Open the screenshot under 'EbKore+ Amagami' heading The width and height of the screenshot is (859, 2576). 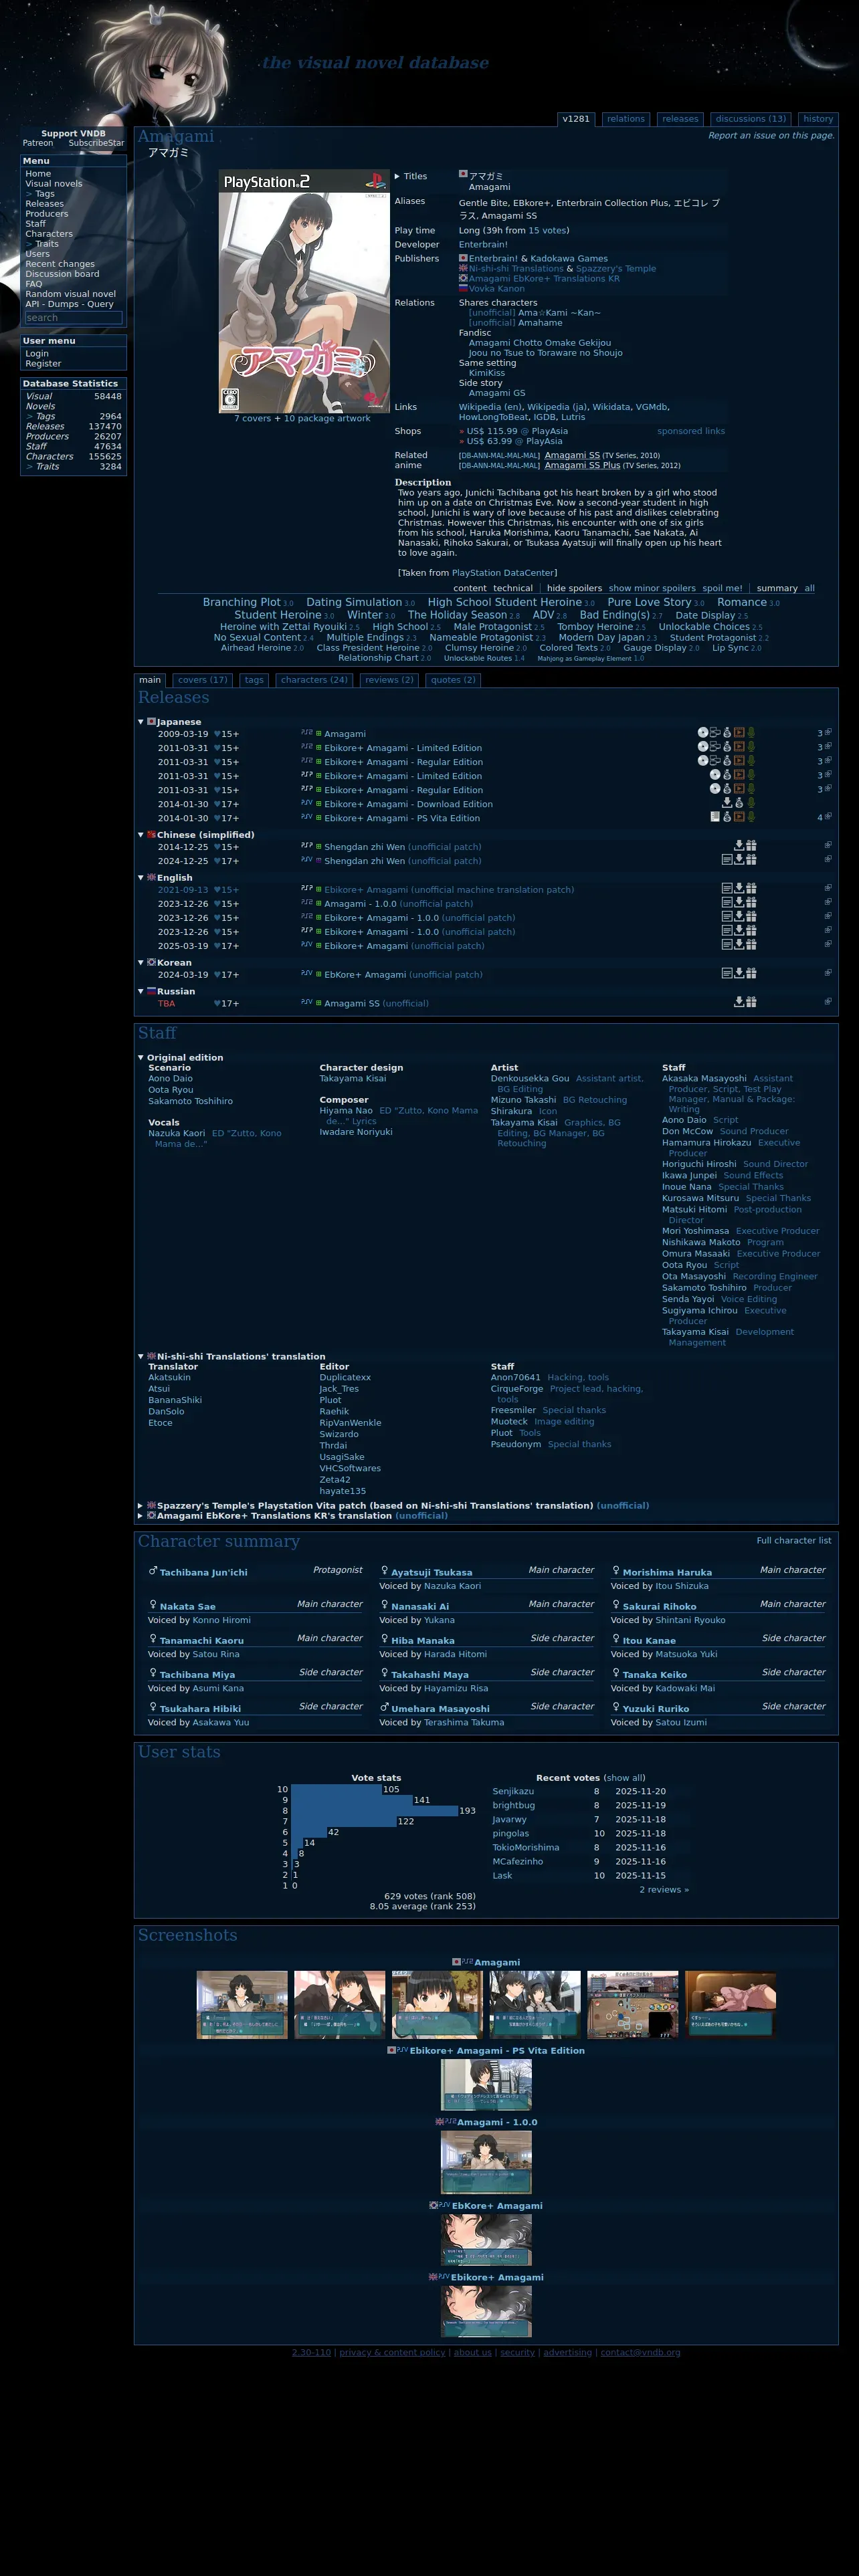486,2240
